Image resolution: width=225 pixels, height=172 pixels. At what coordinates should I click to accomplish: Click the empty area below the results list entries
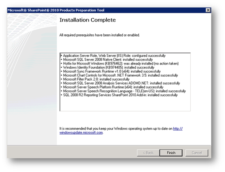click(125, 105)
